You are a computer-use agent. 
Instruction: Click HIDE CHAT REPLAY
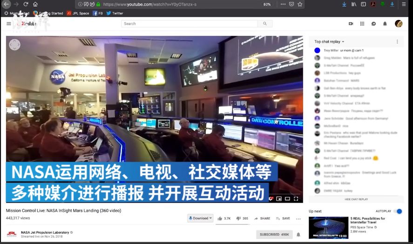356,199
